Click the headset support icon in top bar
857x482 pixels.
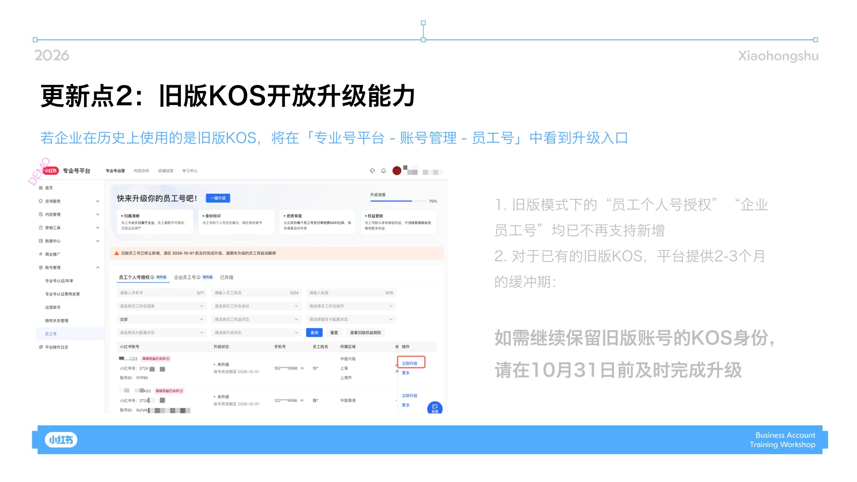[x=372, y=171]
